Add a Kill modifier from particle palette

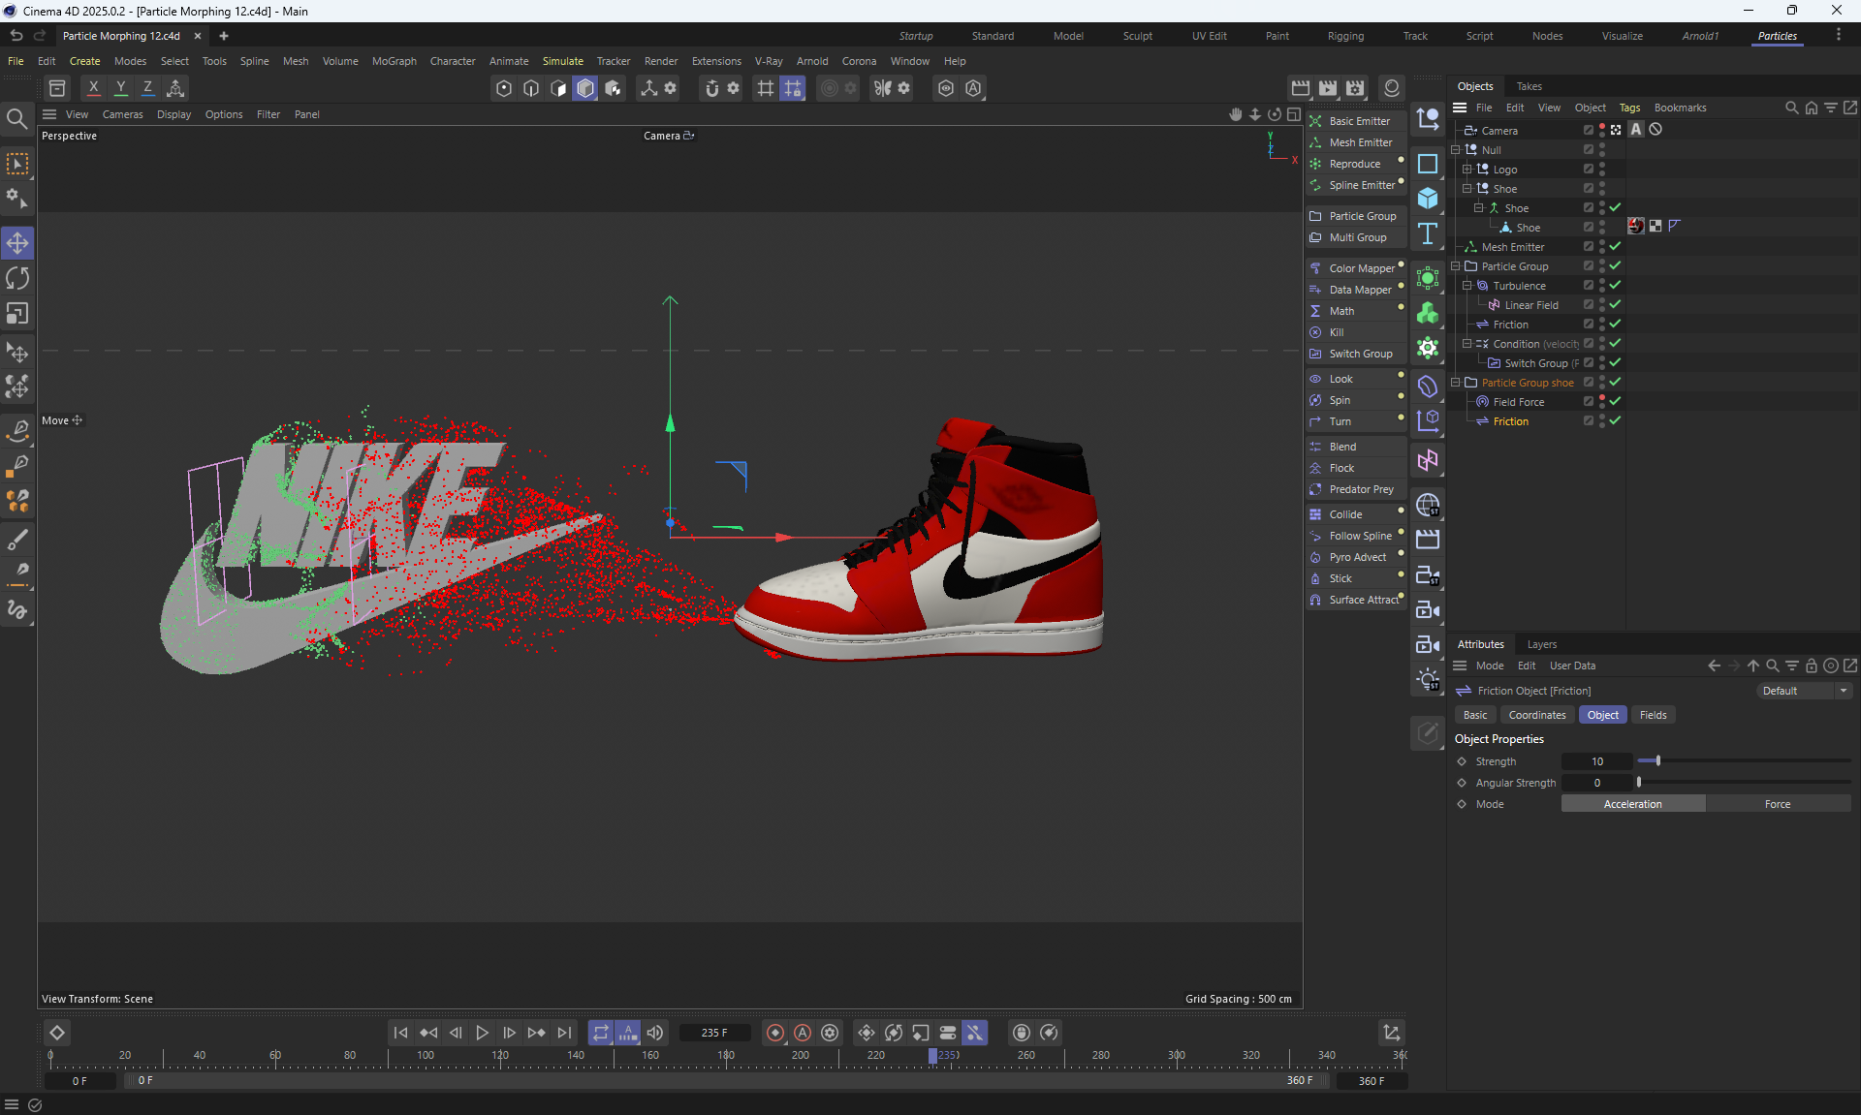pyautogui.click(x=1336, y=332)
